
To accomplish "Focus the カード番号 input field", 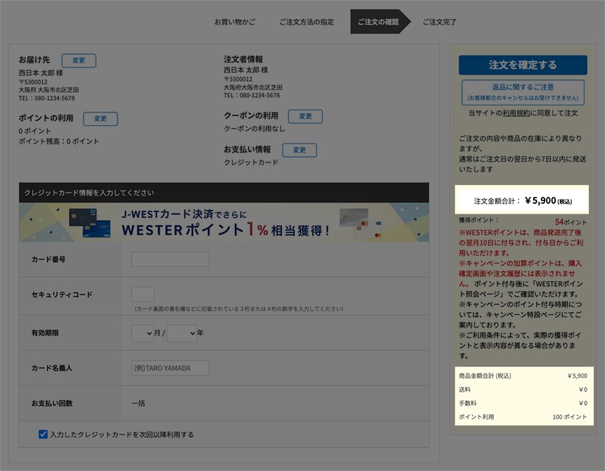I will point(170,259).
